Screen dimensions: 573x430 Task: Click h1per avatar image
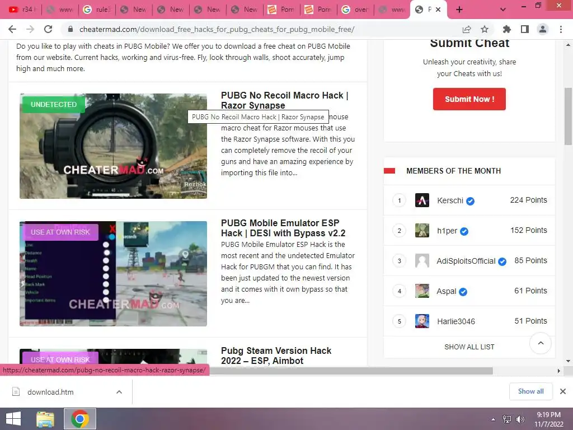422,231
